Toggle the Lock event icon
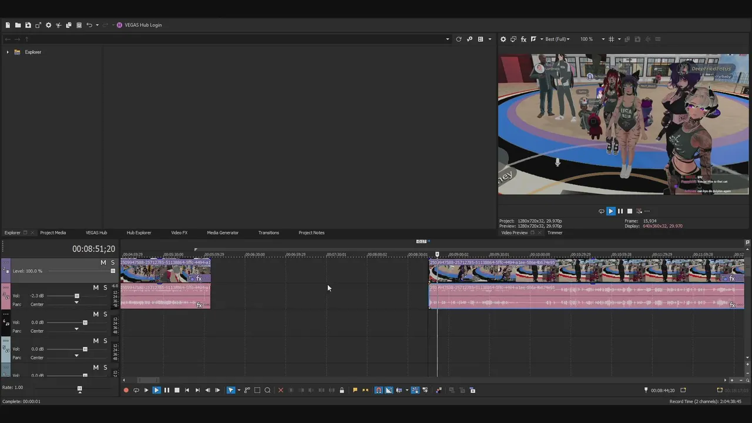The image size is (752, 423). (341, 390)
